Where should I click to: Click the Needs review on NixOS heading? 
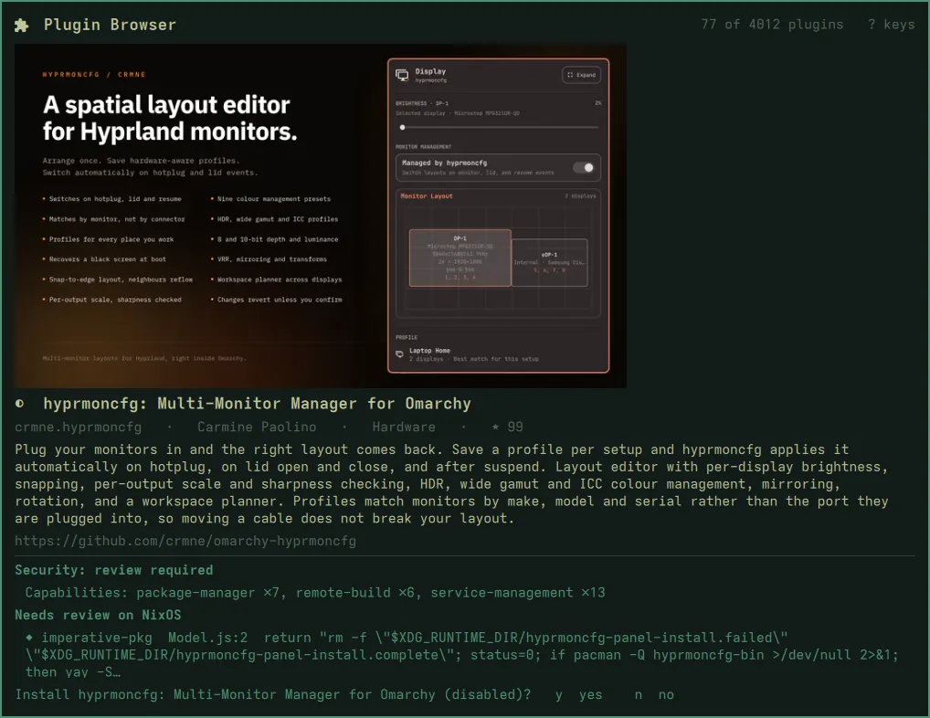98,616
